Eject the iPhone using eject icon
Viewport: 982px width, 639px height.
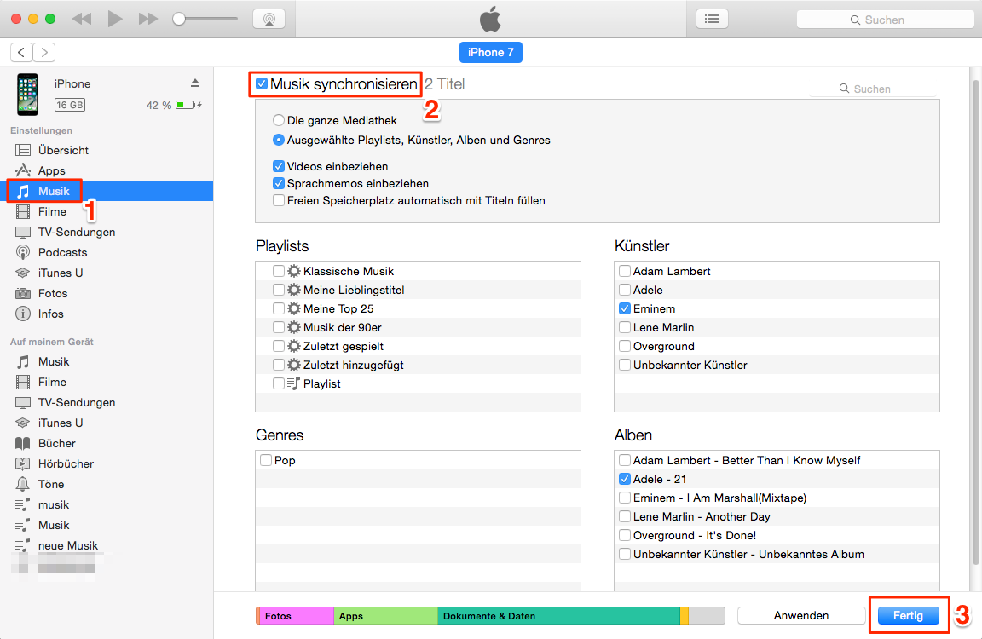[195, 83]
